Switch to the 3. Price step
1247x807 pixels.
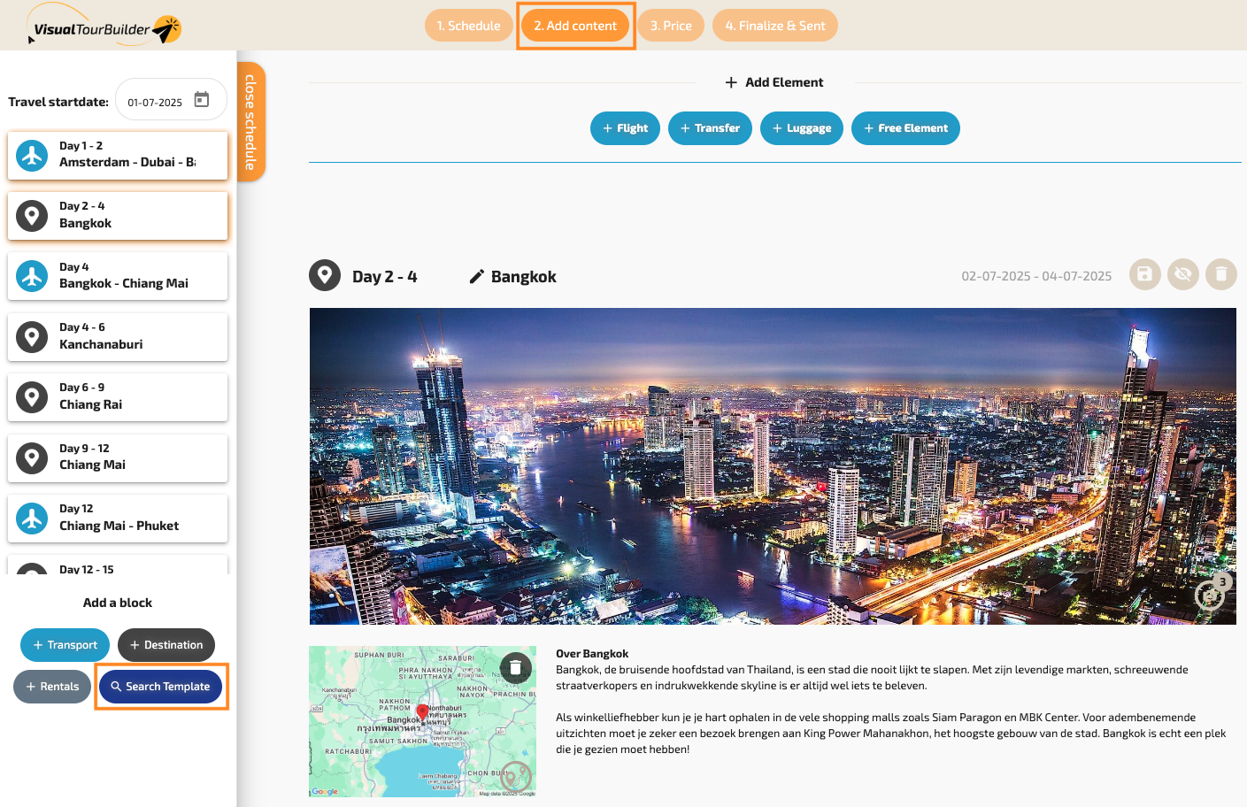click(671, 26)
